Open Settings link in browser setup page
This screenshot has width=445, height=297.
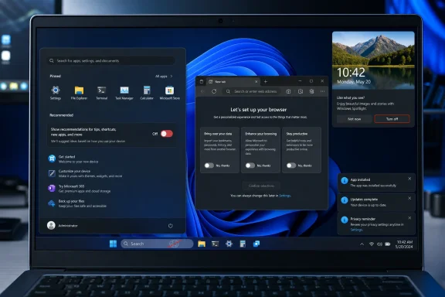(284, 196)
